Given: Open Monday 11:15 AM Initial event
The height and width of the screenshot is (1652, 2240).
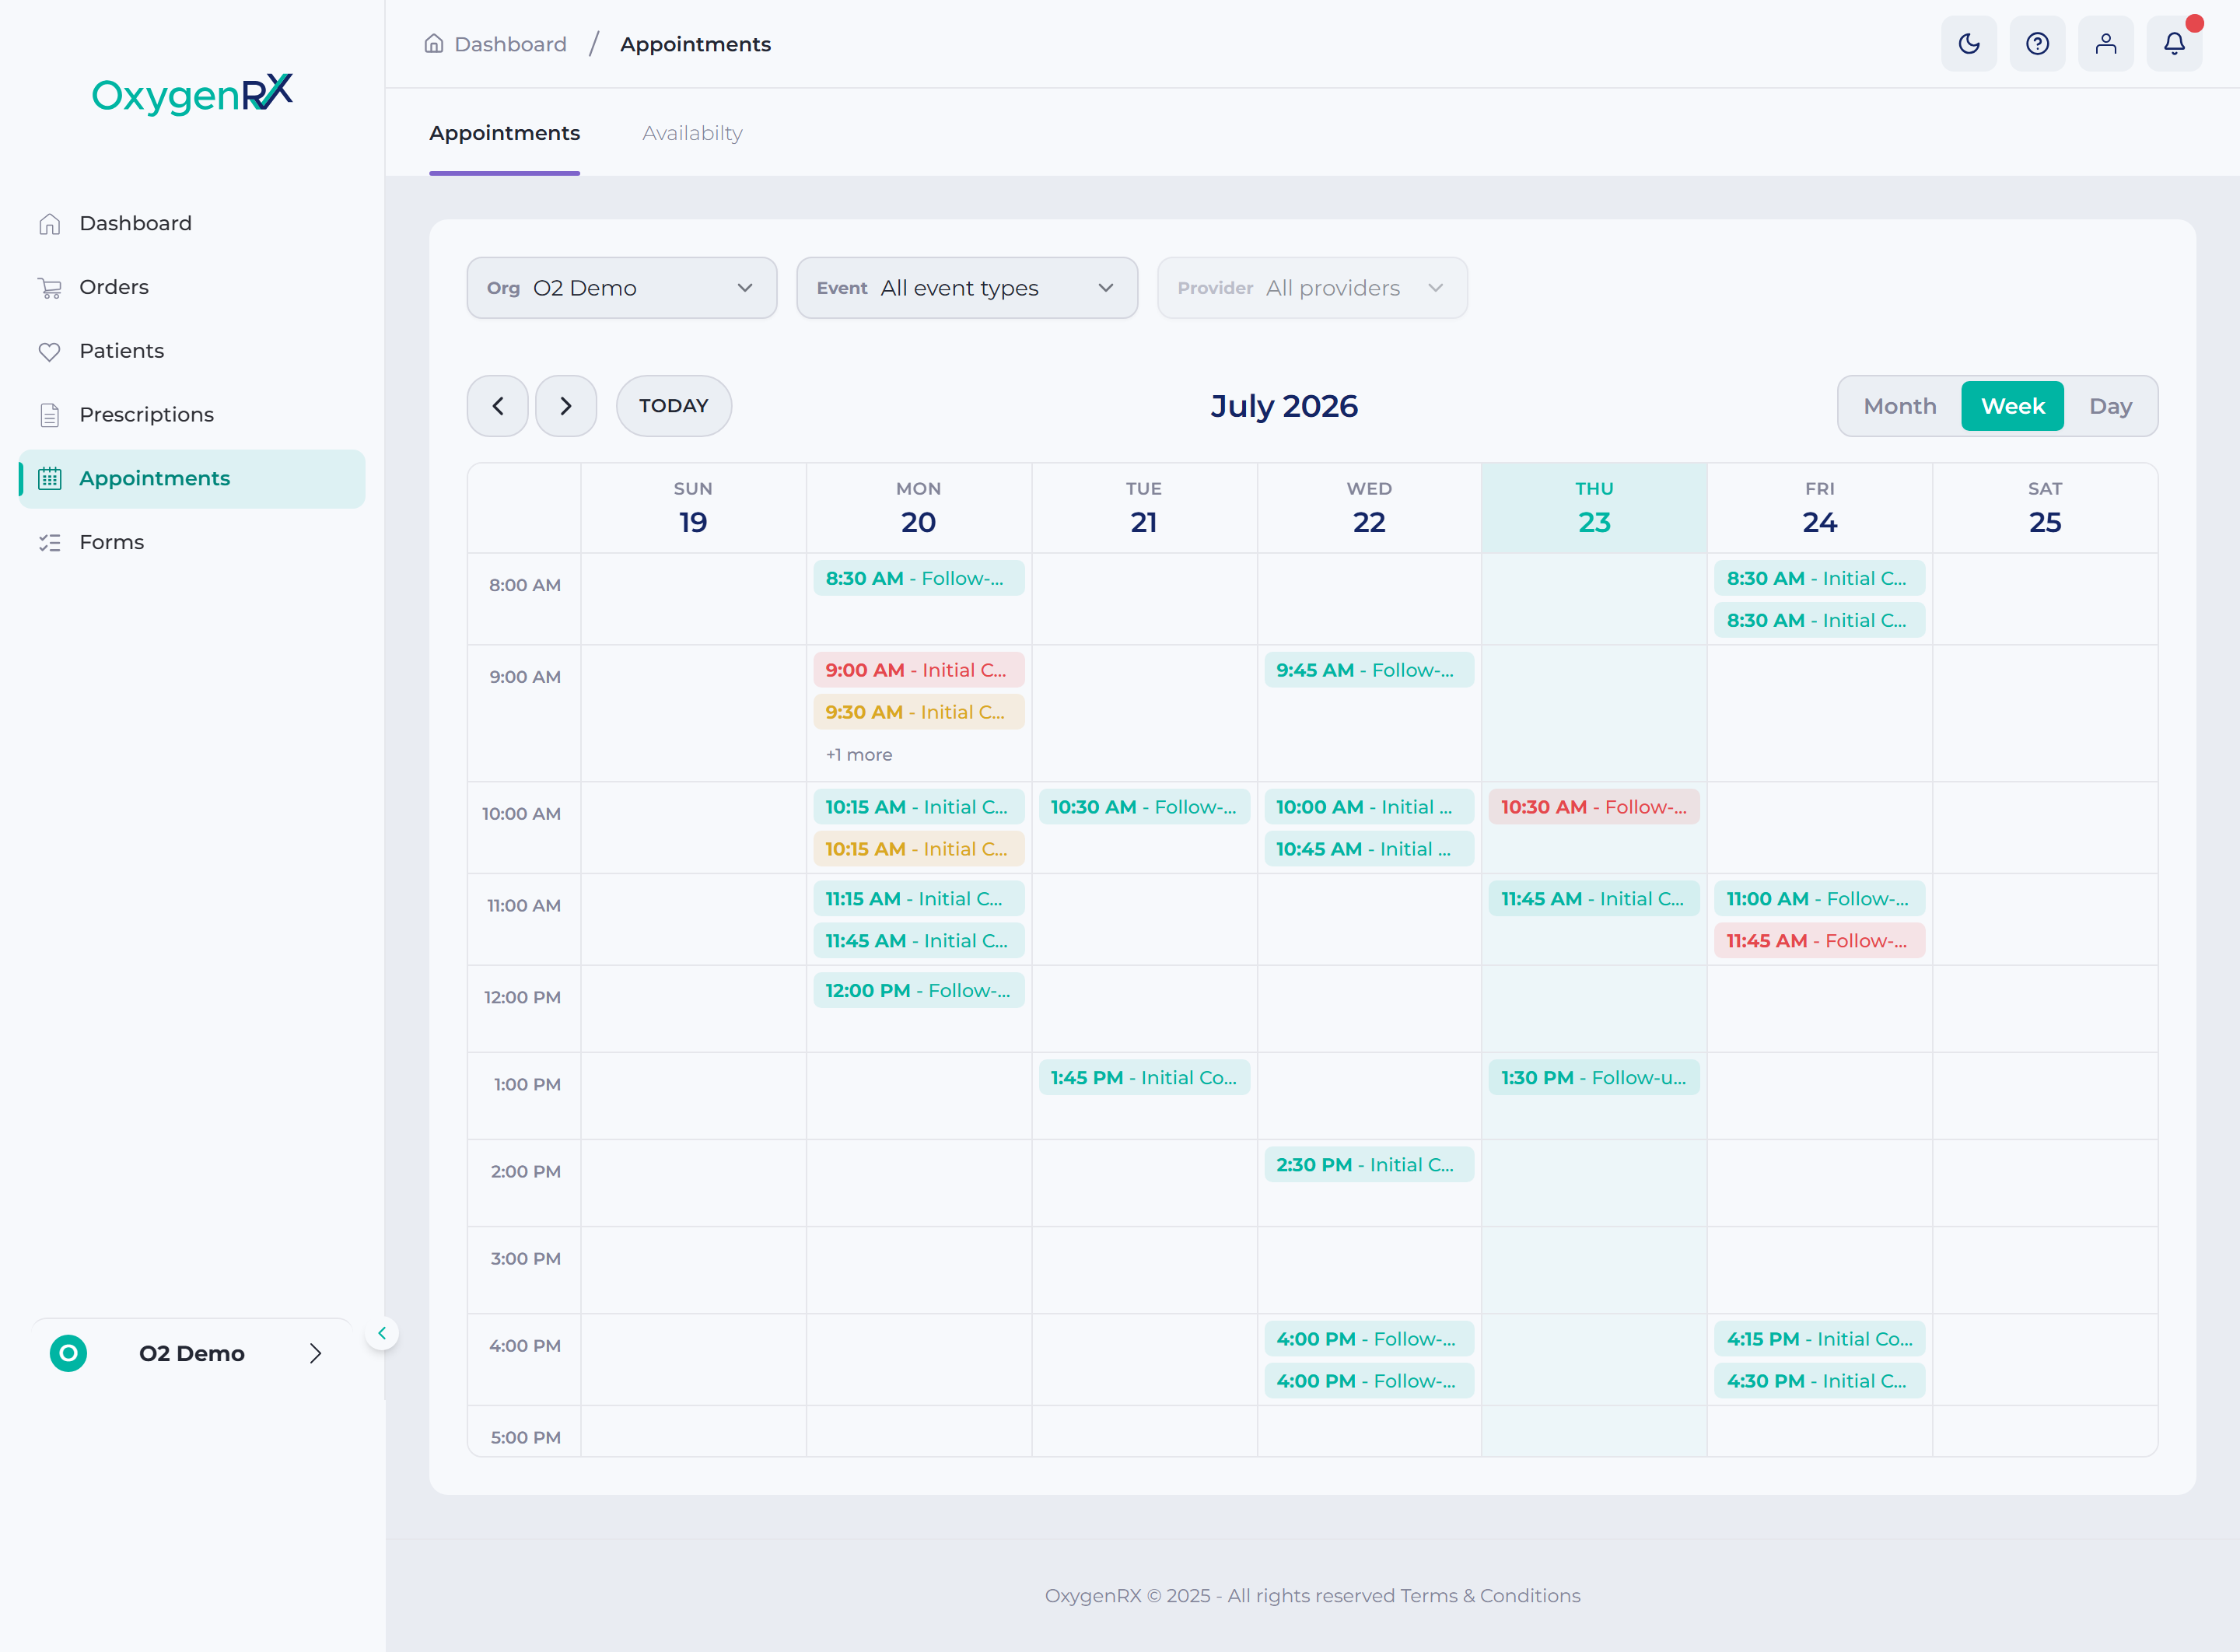Looking at the screenshot, I should pos(918,899).
